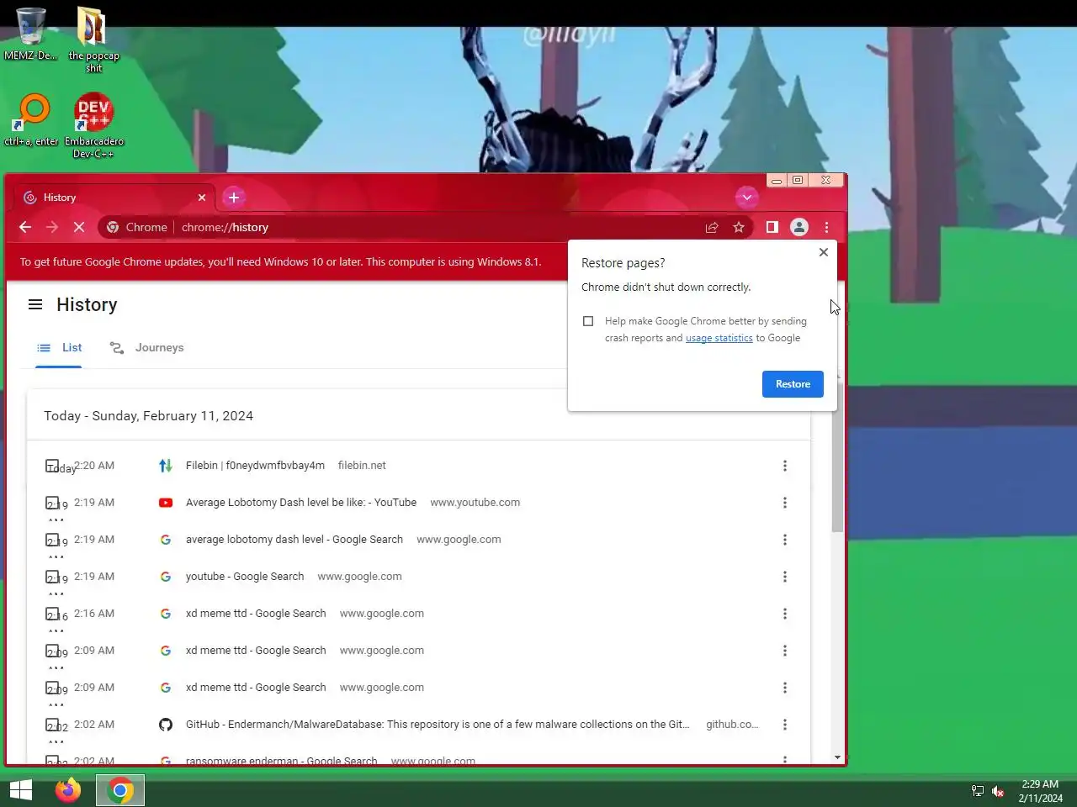Open the usage statistics link
The image size is (1077, 807).
click(x=719, y=338)
